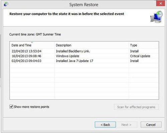
Task: Go back with the < Back button
Action: click(105, 125)
